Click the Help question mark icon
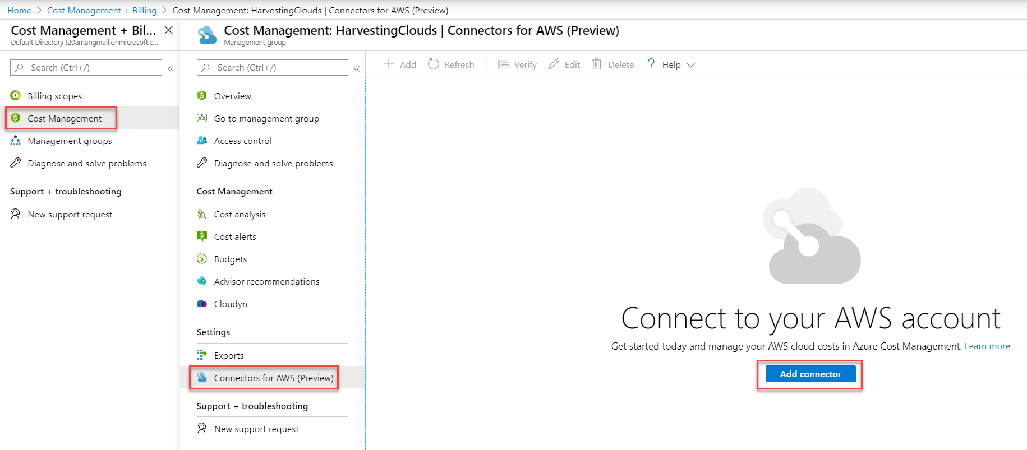The image size is (1027, 450). pyautogui.click(x=651, y=64)
